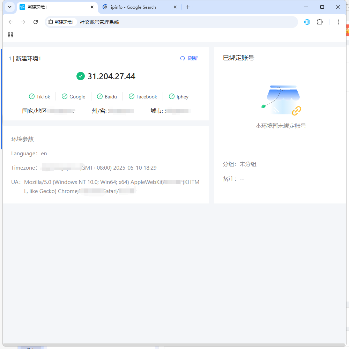Click the unbound account store illustration

click(281, 101)
